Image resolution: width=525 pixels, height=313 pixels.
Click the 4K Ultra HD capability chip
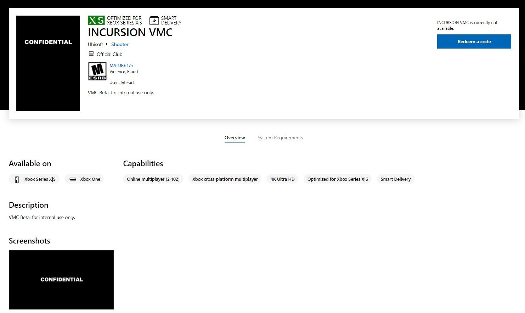tap(282, 179)
